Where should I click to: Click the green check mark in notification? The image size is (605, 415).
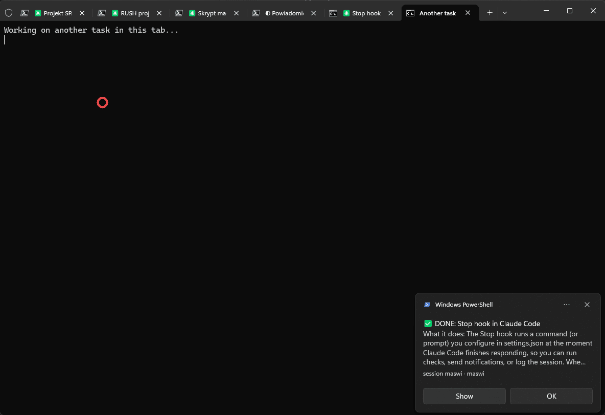428,324
